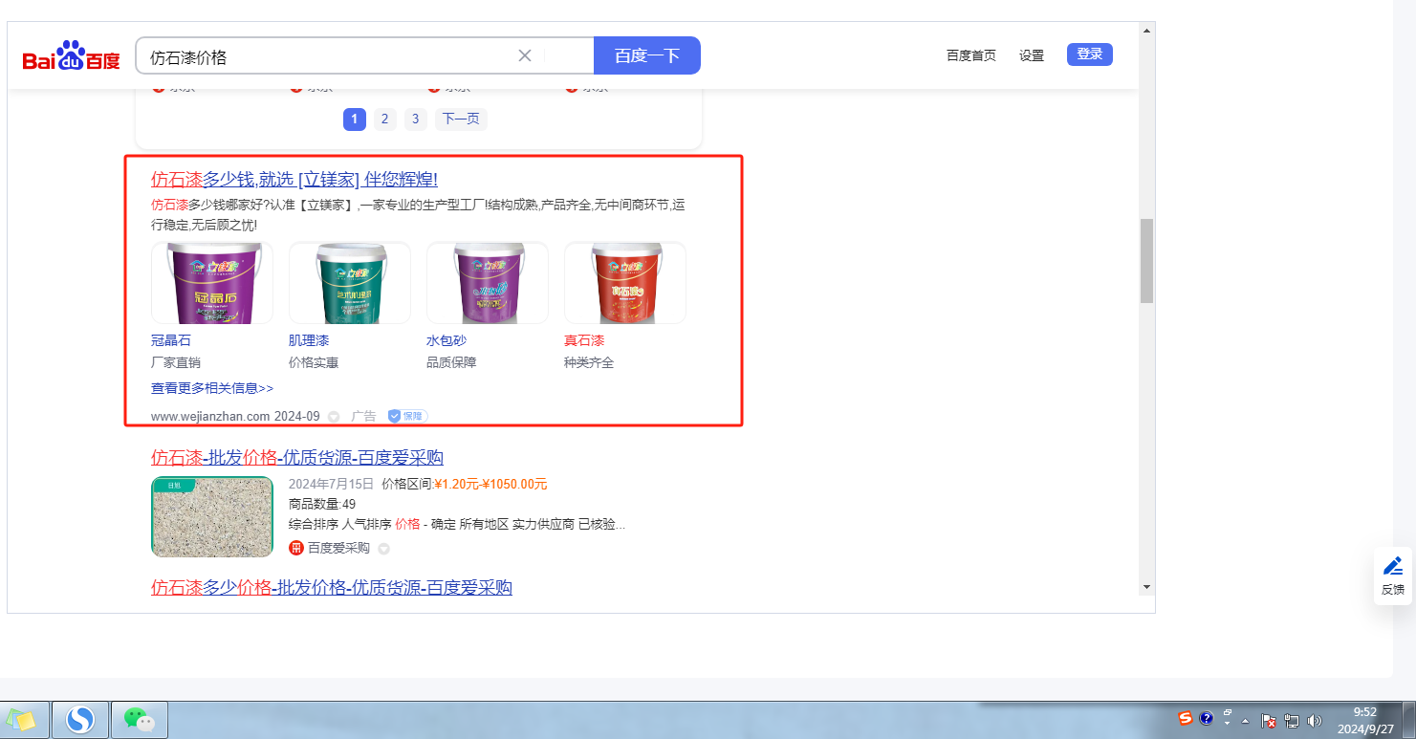Open 仿石漆-批发价格-优质货源 result title
The width and height of the screenshot is (1416, 739).
(297, 457)
